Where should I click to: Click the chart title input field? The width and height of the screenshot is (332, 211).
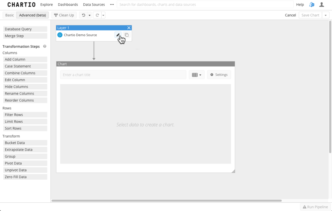(123, 75)
